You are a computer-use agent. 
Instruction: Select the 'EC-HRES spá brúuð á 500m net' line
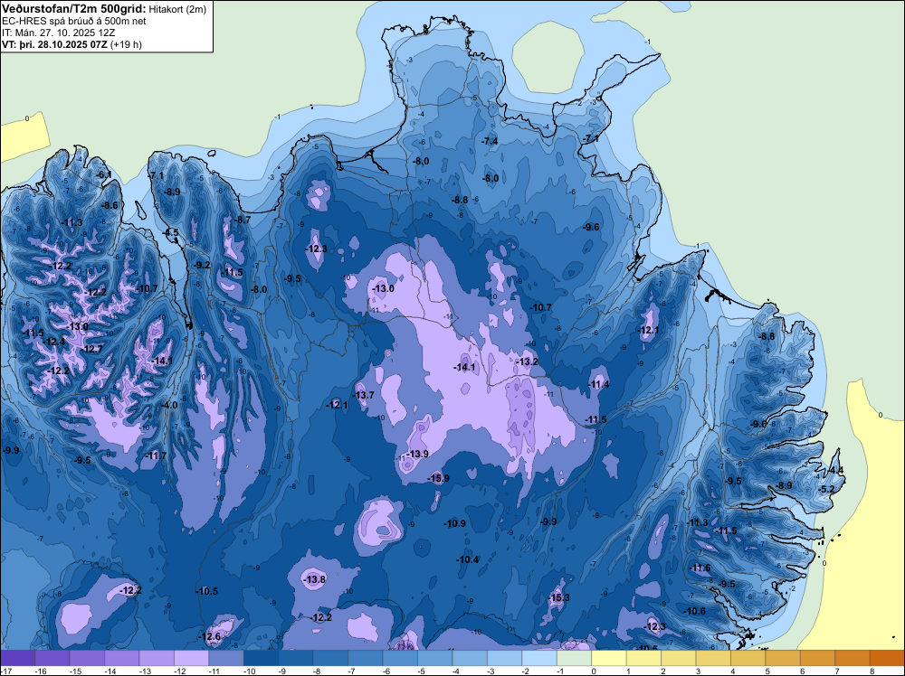click(x=74, y=21)
